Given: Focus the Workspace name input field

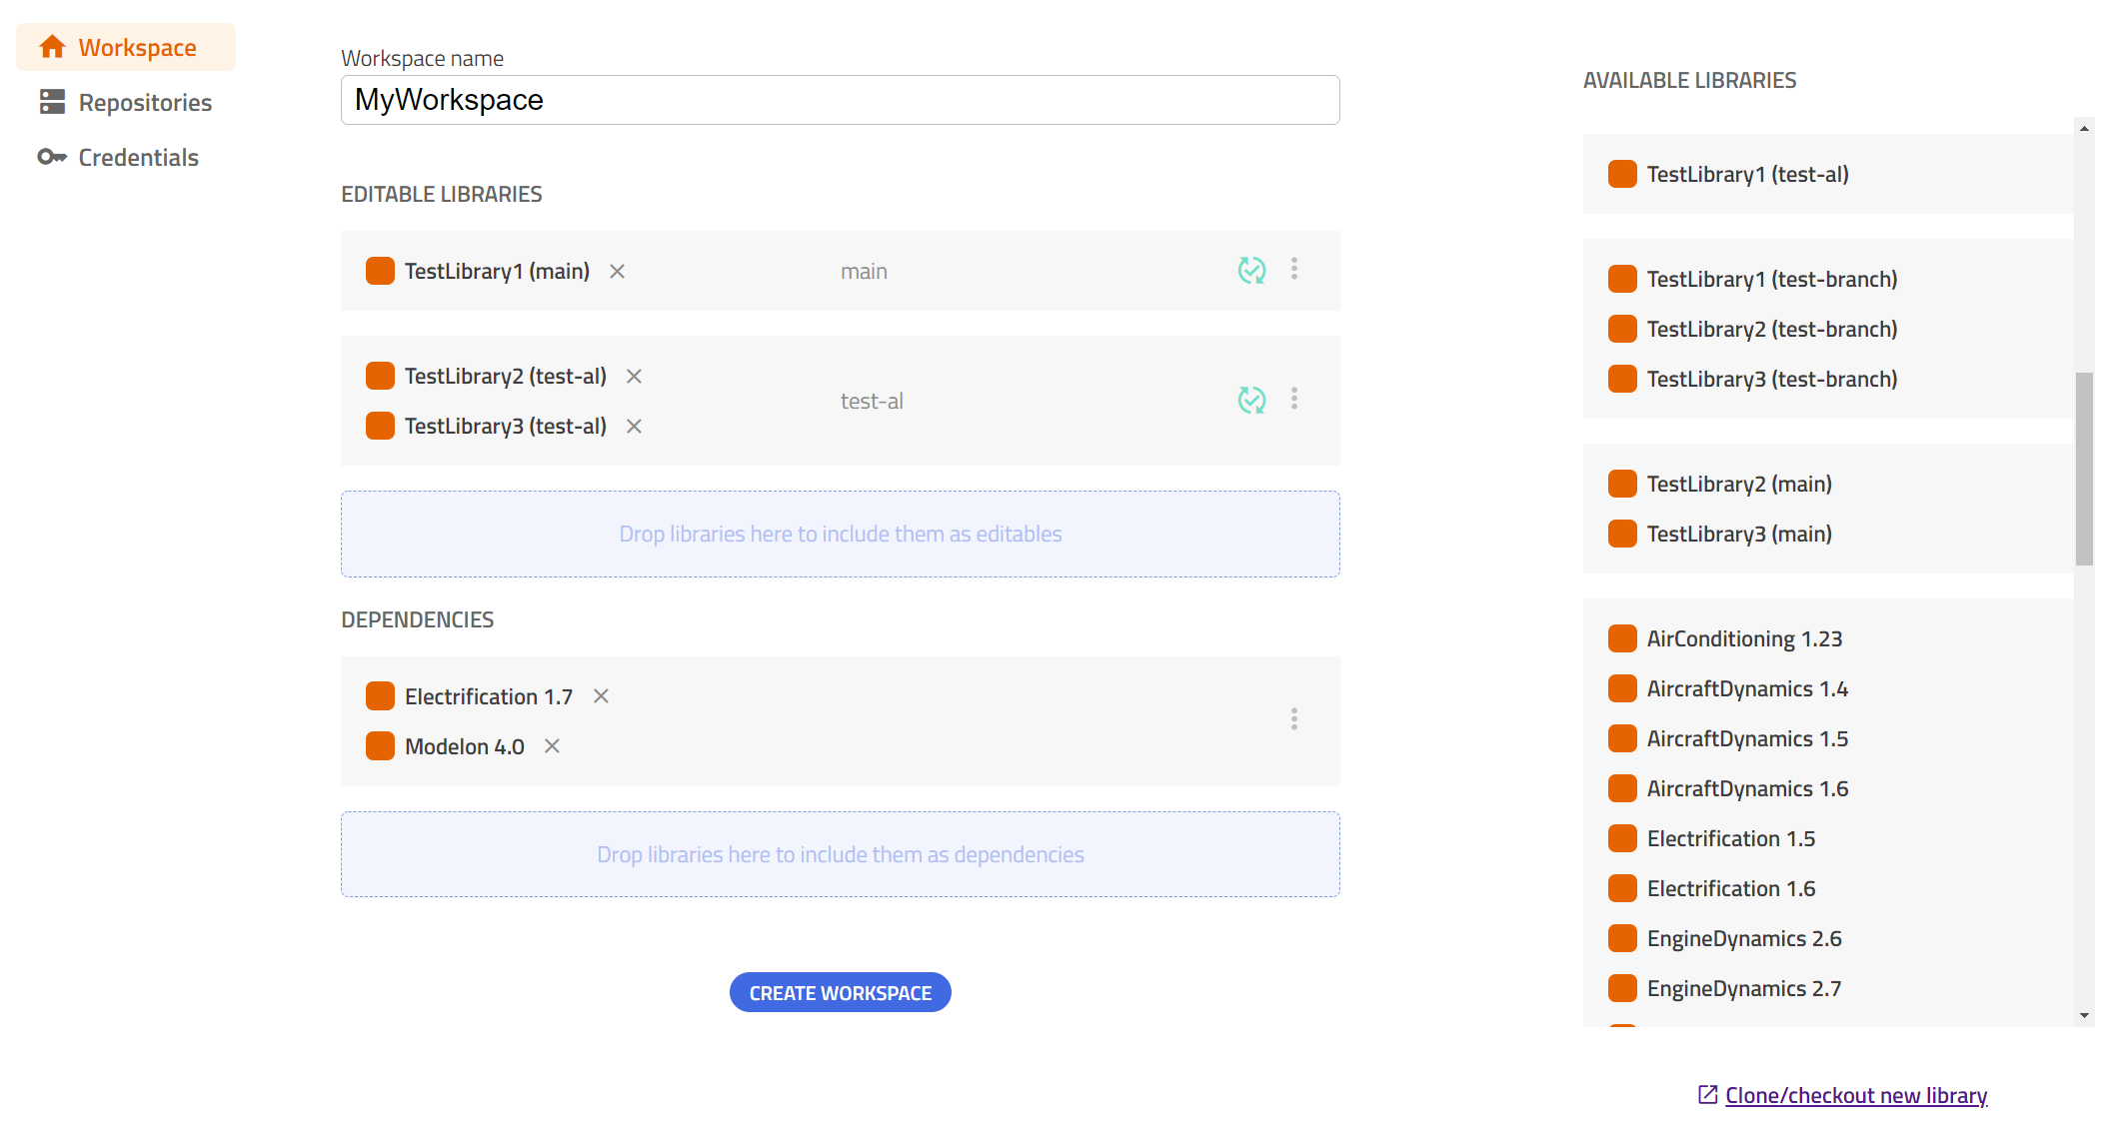Looking at the screenshot, I should (x=841, y=100).
